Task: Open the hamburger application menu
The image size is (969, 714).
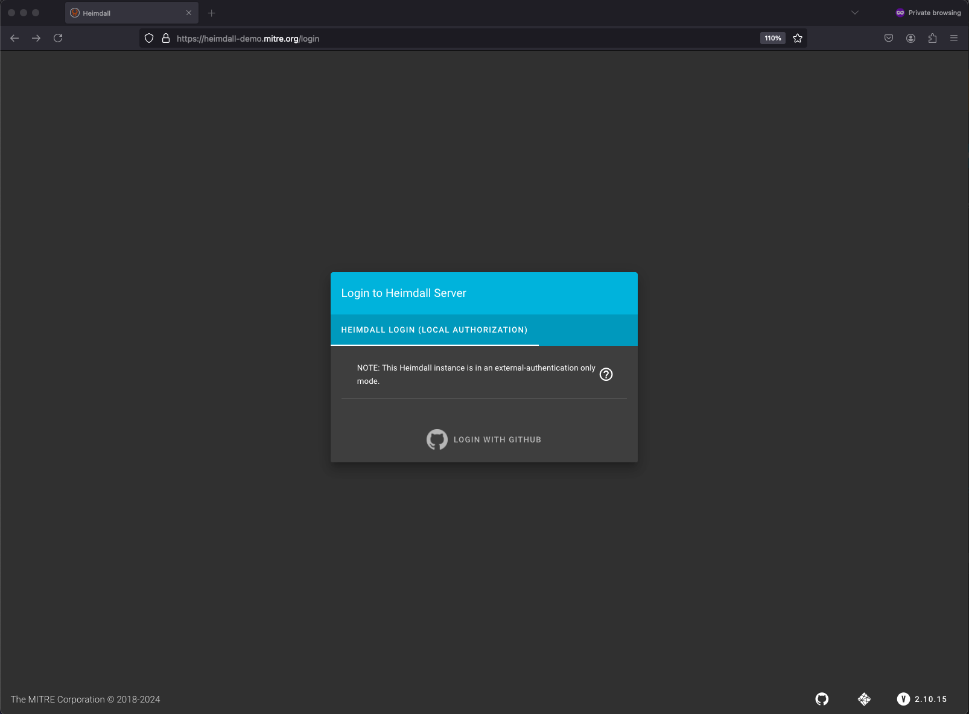Action: (x=954, y=37)
